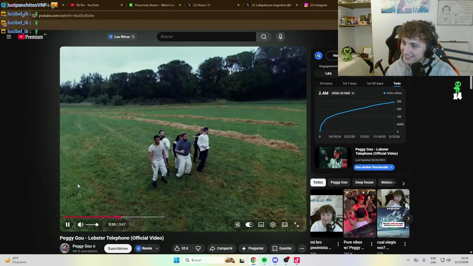Toggle the 'Este video' chart legend
Screen dimensions: 473x266
click(x=392, y=93)
